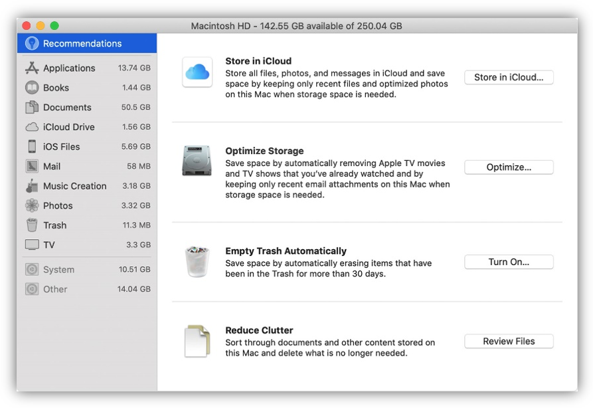Open the Photos storage category
Viewport: 593px width, 408px height.
pos(87,205)
